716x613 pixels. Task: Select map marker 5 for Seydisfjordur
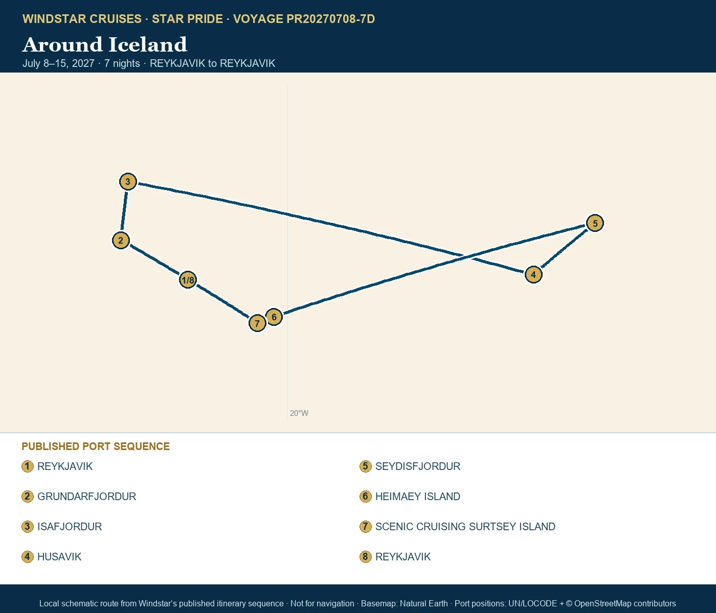pyautogui.click(x=595, y=223)
